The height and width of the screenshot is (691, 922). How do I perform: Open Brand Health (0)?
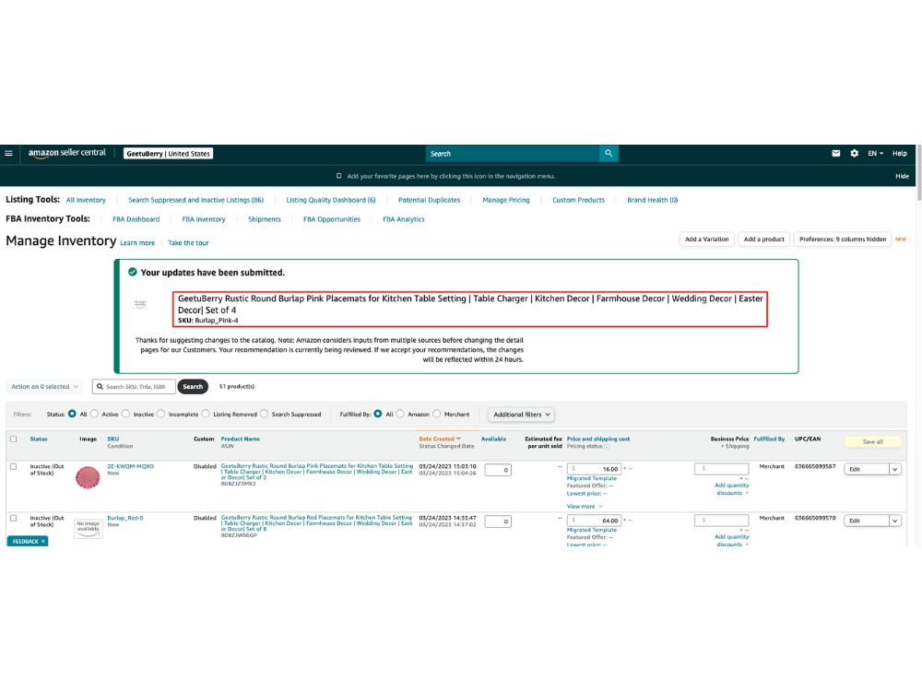click(652, 200)
